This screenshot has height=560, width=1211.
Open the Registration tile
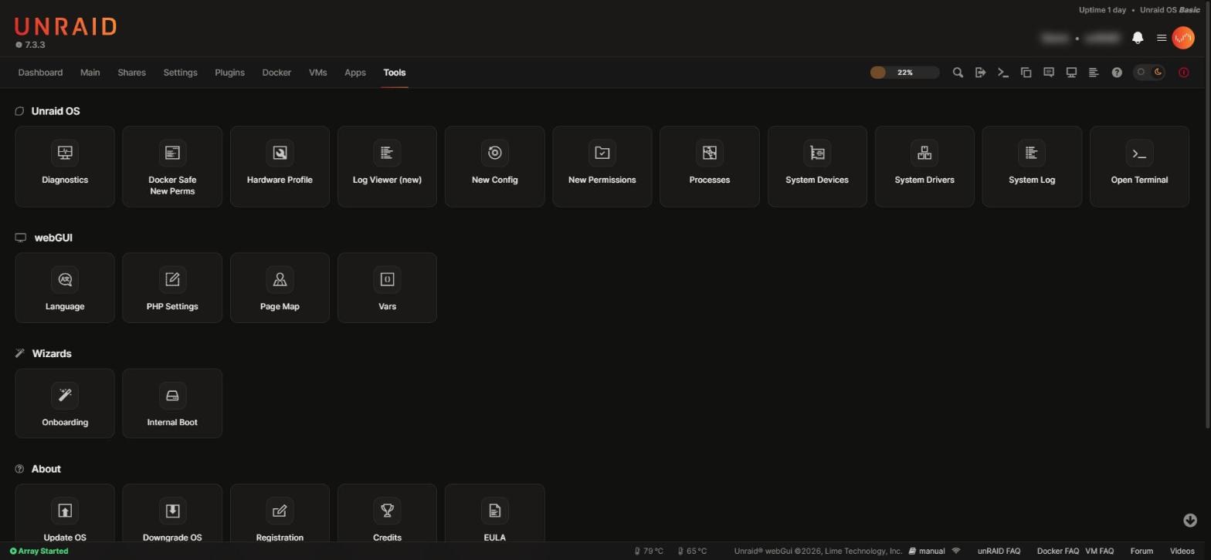click(x=280, y=514)
